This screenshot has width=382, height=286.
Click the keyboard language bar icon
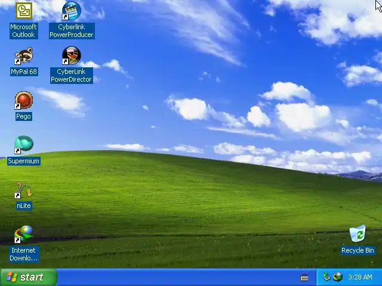[304, 278]
